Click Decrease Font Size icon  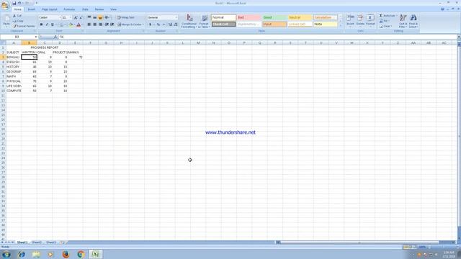click(x=81, y=17)
